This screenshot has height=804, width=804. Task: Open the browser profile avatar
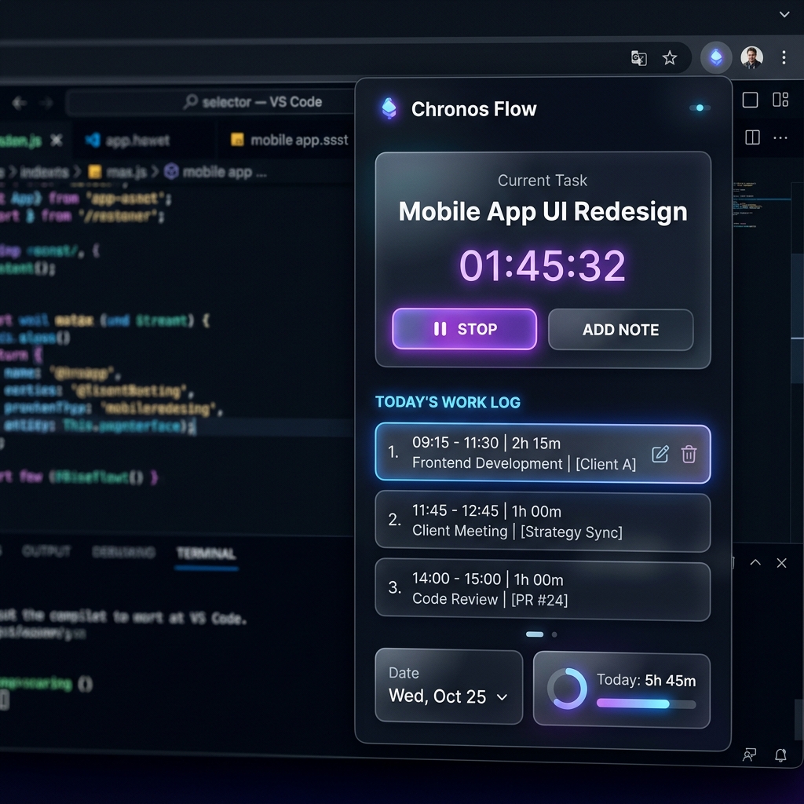751,57
